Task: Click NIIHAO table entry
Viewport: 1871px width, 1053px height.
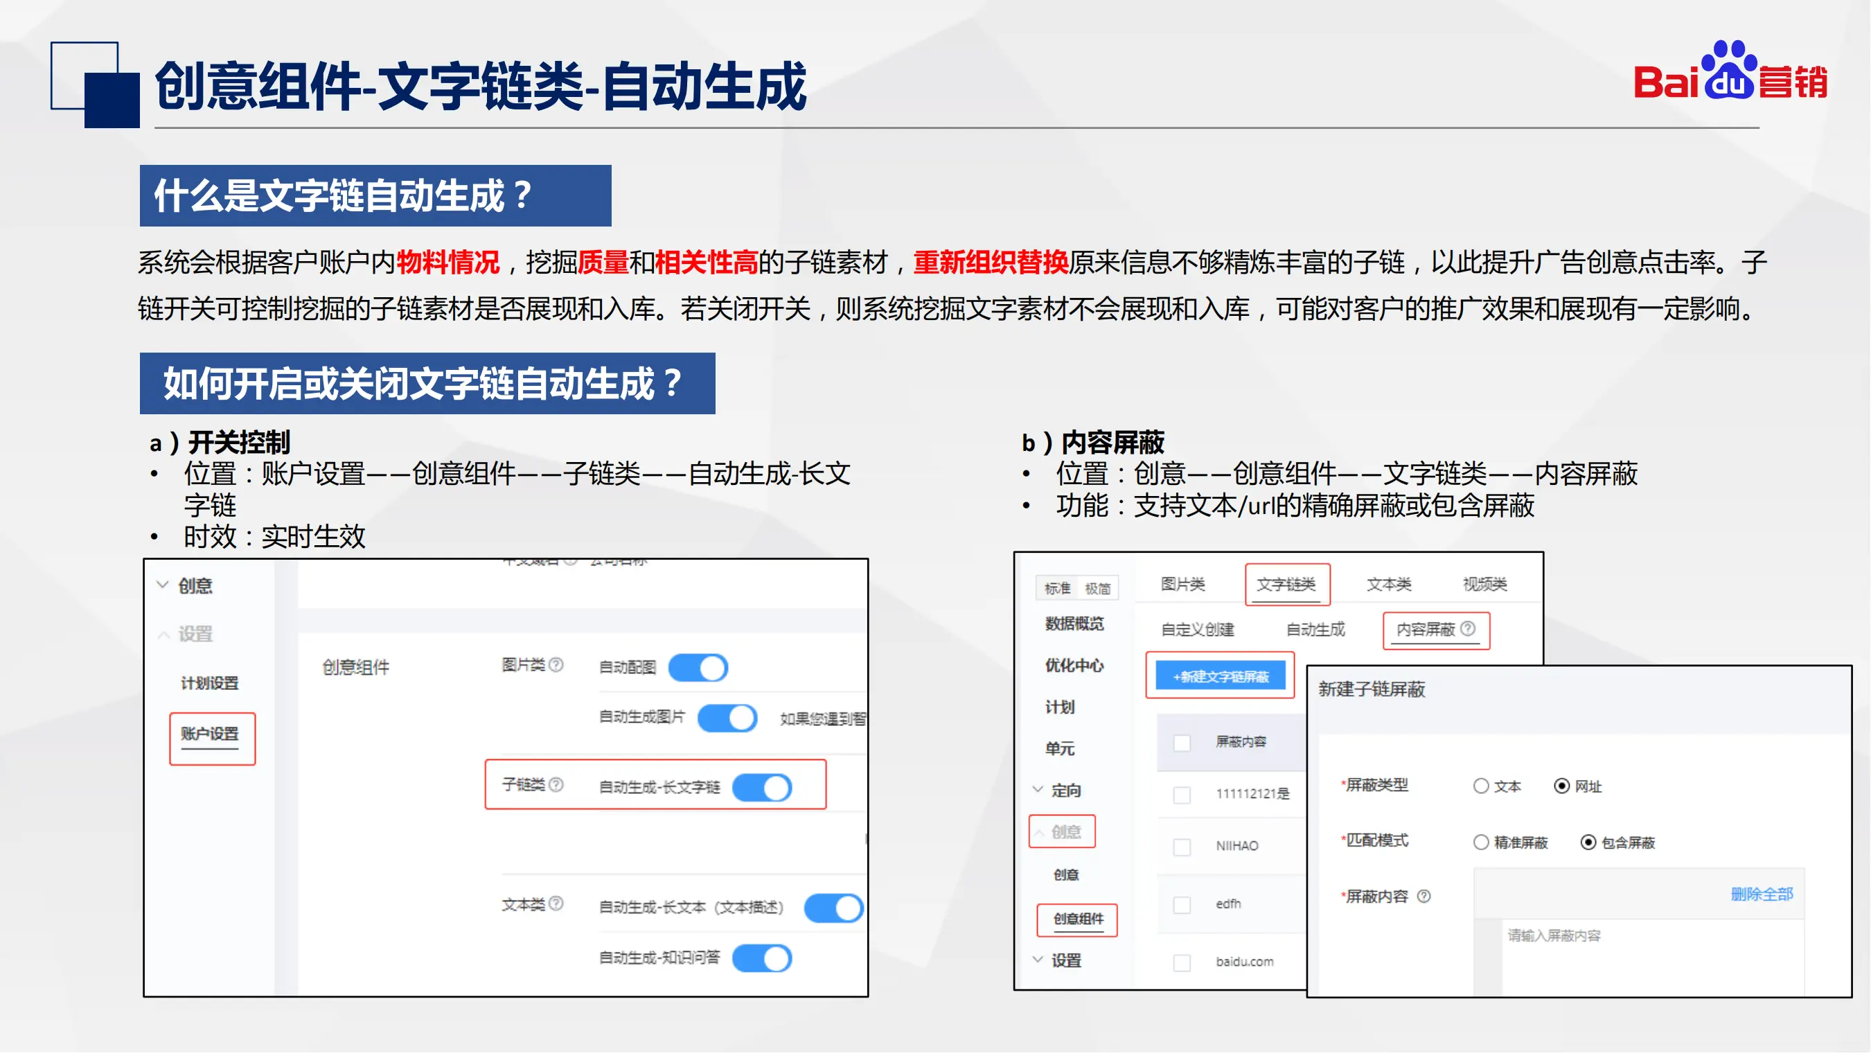Action: (x=1238, y=846)
